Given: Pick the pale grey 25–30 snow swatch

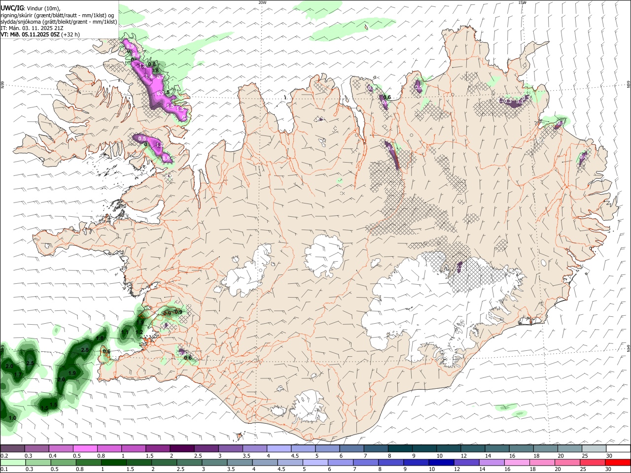Looking at the screenshot, I should coord(594,449).
